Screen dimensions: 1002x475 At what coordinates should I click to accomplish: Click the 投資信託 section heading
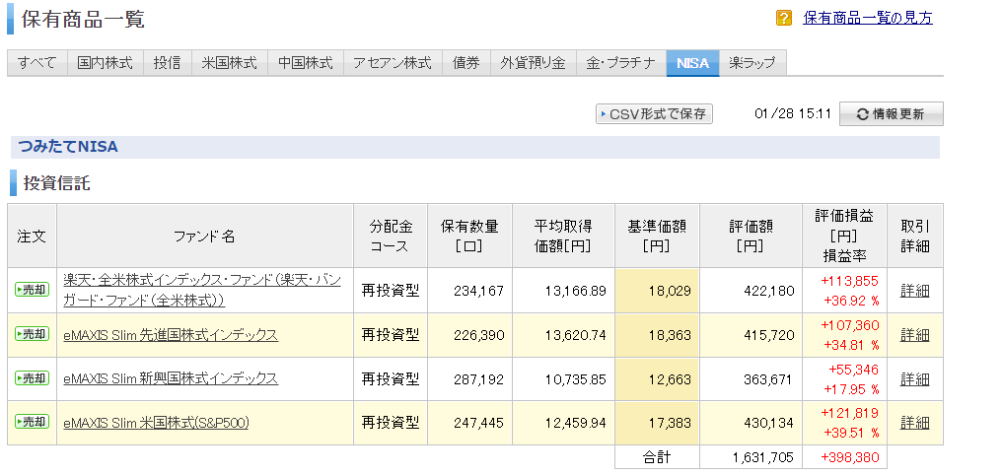point(57,184)
